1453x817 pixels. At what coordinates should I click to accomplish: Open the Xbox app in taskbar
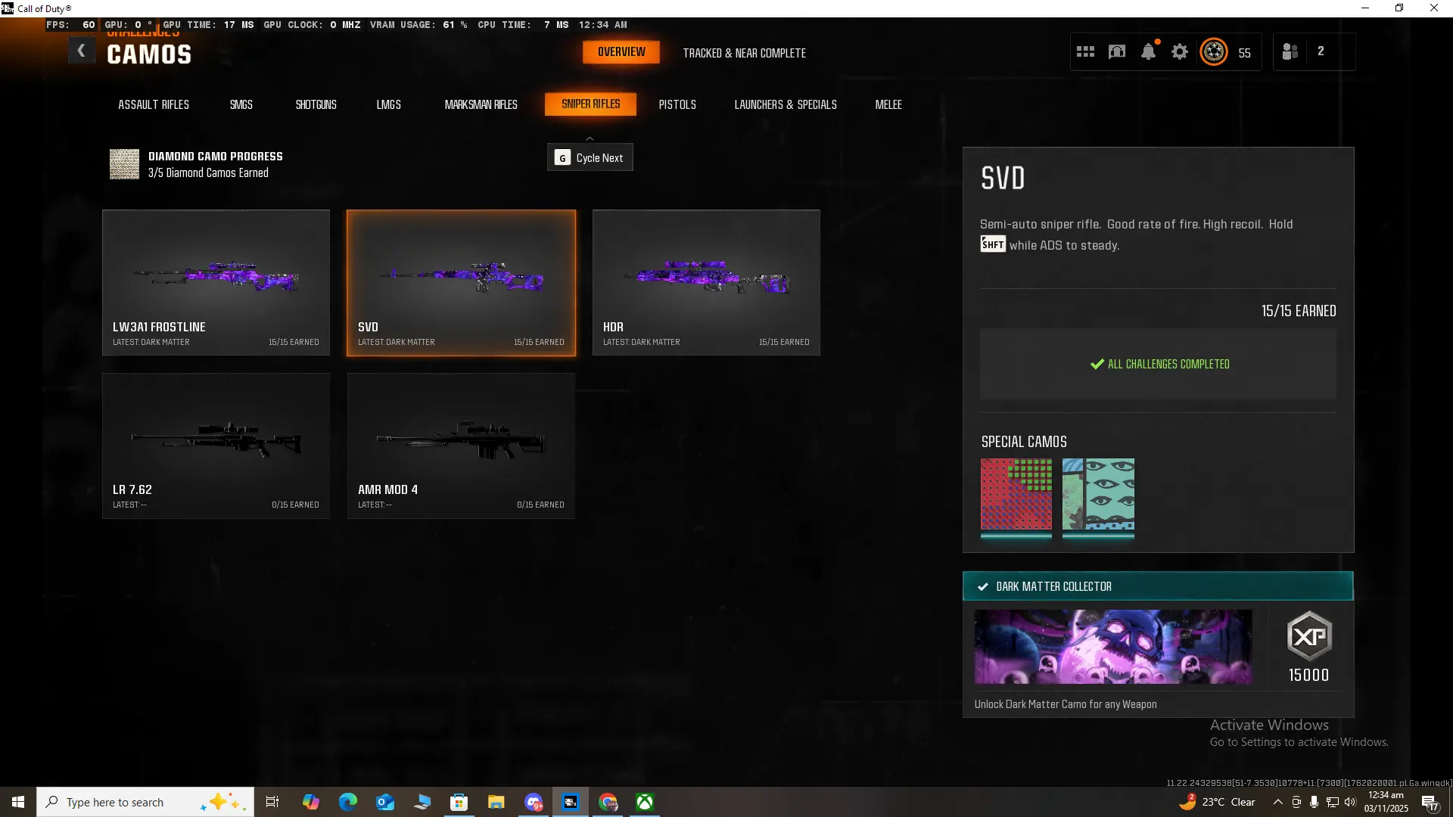tap(645, 802)
